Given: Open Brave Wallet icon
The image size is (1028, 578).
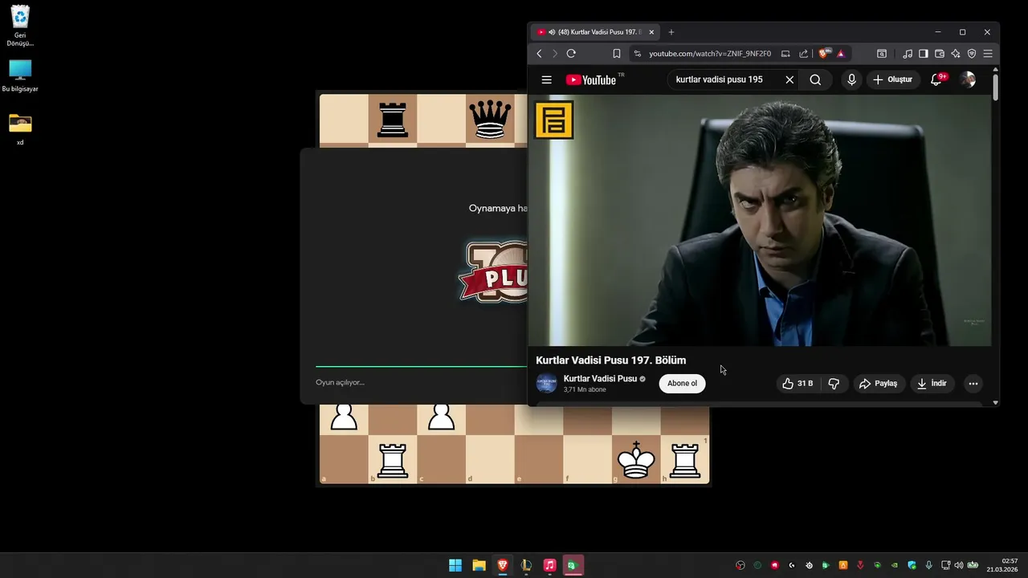Looking at the screenshot, I should tap(940, 54).
